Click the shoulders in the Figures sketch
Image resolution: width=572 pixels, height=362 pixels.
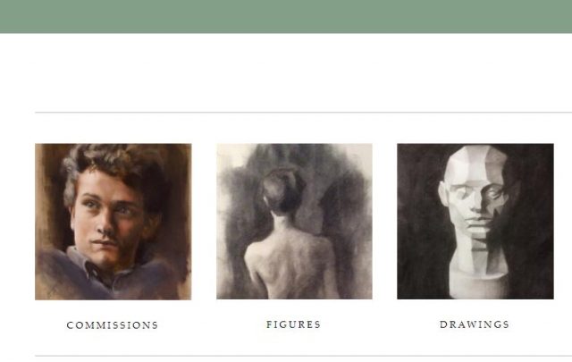(292, 252)
